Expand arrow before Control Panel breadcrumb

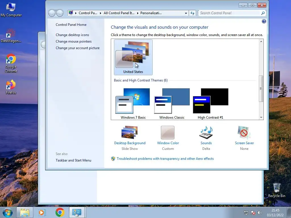point(76,13)
